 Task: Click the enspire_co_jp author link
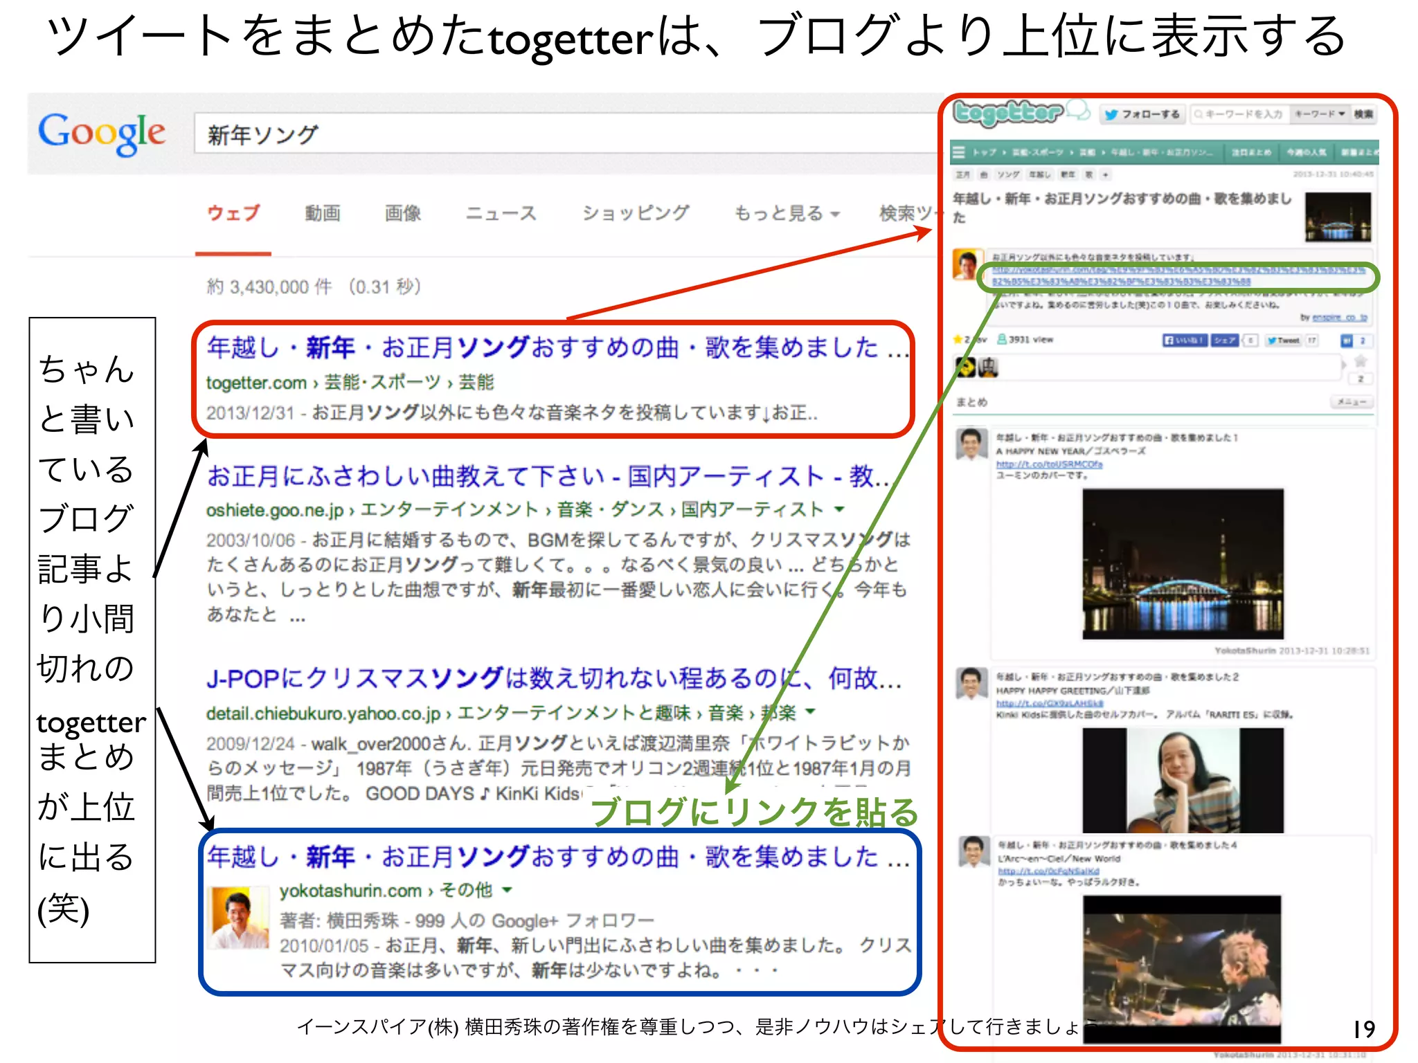[x=1339, y=318]
